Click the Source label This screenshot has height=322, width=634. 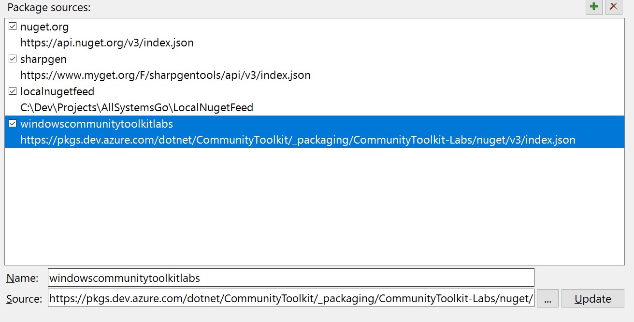[x=23, y=298]
